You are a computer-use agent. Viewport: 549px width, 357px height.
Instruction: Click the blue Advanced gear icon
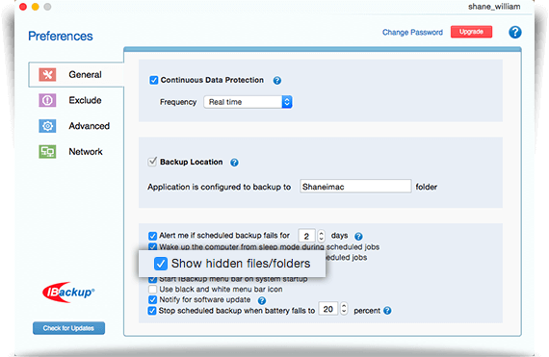47,126
